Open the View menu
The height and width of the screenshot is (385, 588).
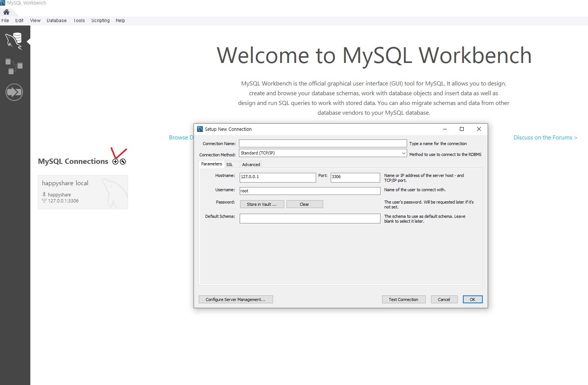pos(35,21)
